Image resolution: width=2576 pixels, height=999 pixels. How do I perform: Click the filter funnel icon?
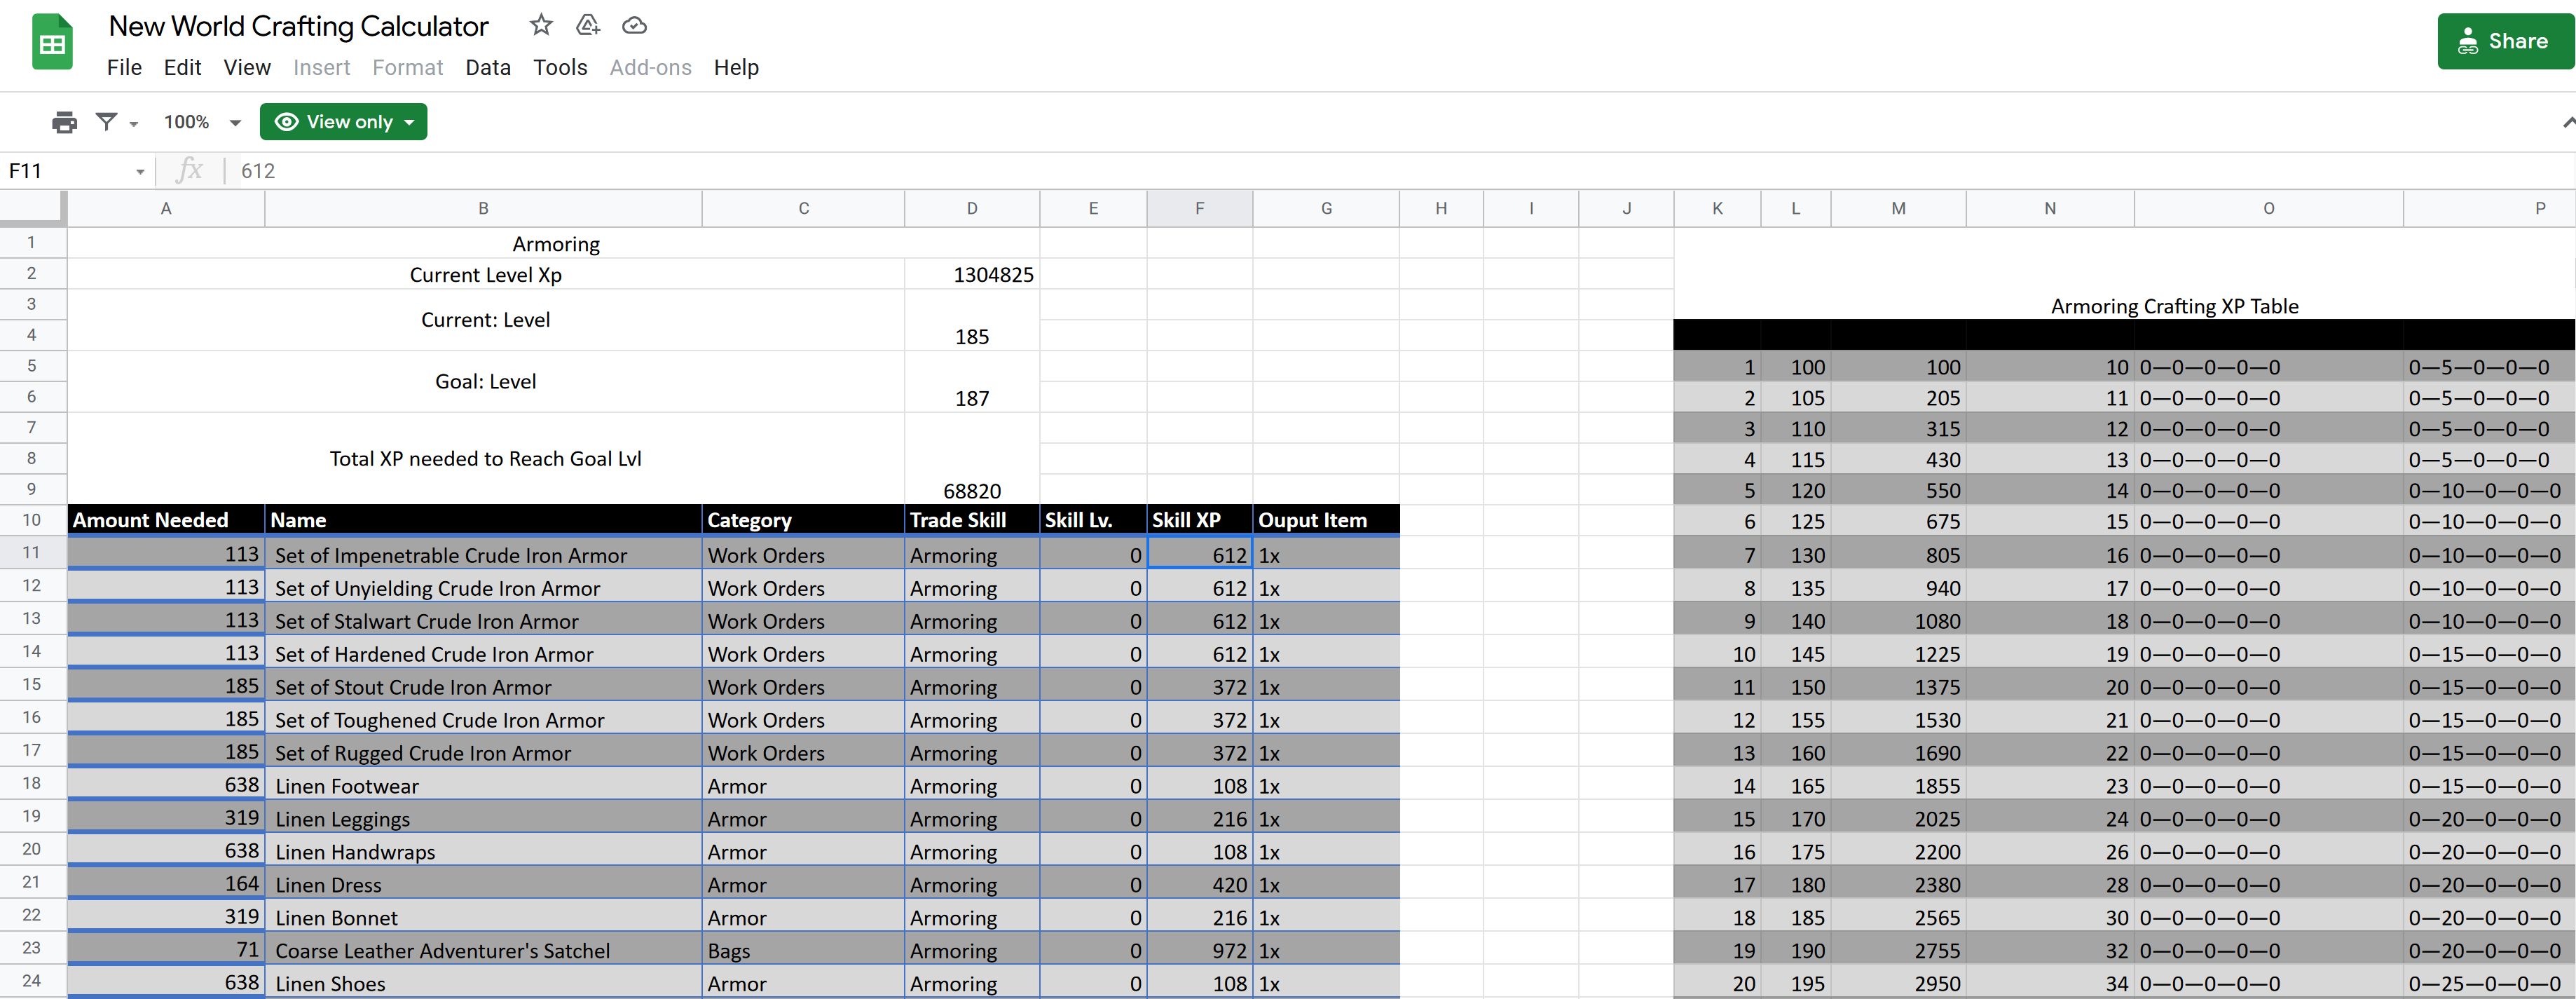(106, 122)
